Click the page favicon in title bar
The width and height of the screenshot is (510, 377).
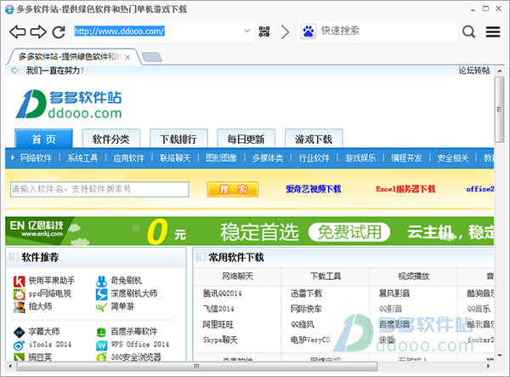[x=9, y=9]
